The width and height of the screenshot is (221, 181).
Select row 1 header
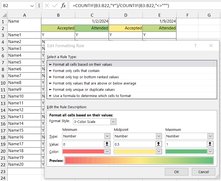click(x=3, y=22)
